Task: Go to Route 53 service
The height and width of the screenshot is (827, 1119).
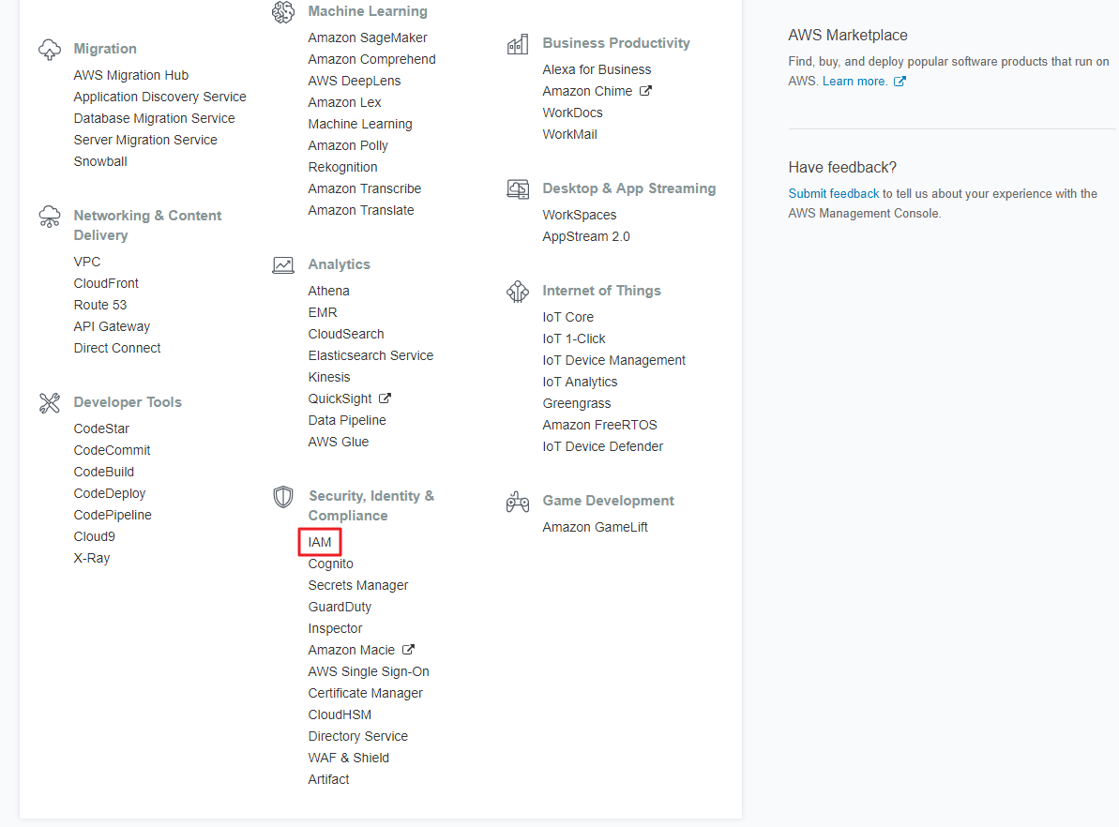Action: [x=100, y=305]
